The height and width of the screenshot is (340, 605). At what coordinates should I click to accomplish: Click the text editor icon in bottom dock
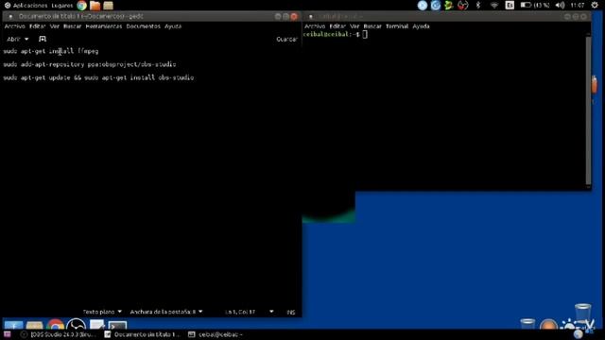[96, 325]
